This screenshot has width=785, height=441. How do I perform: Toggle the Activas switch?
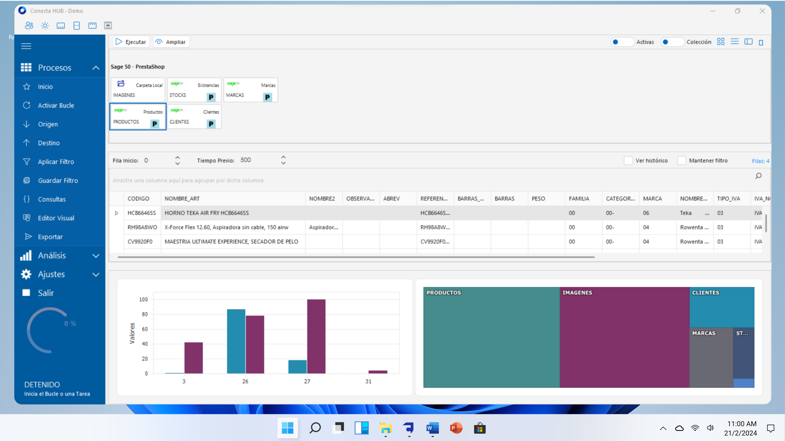click(x=622, y=42)
